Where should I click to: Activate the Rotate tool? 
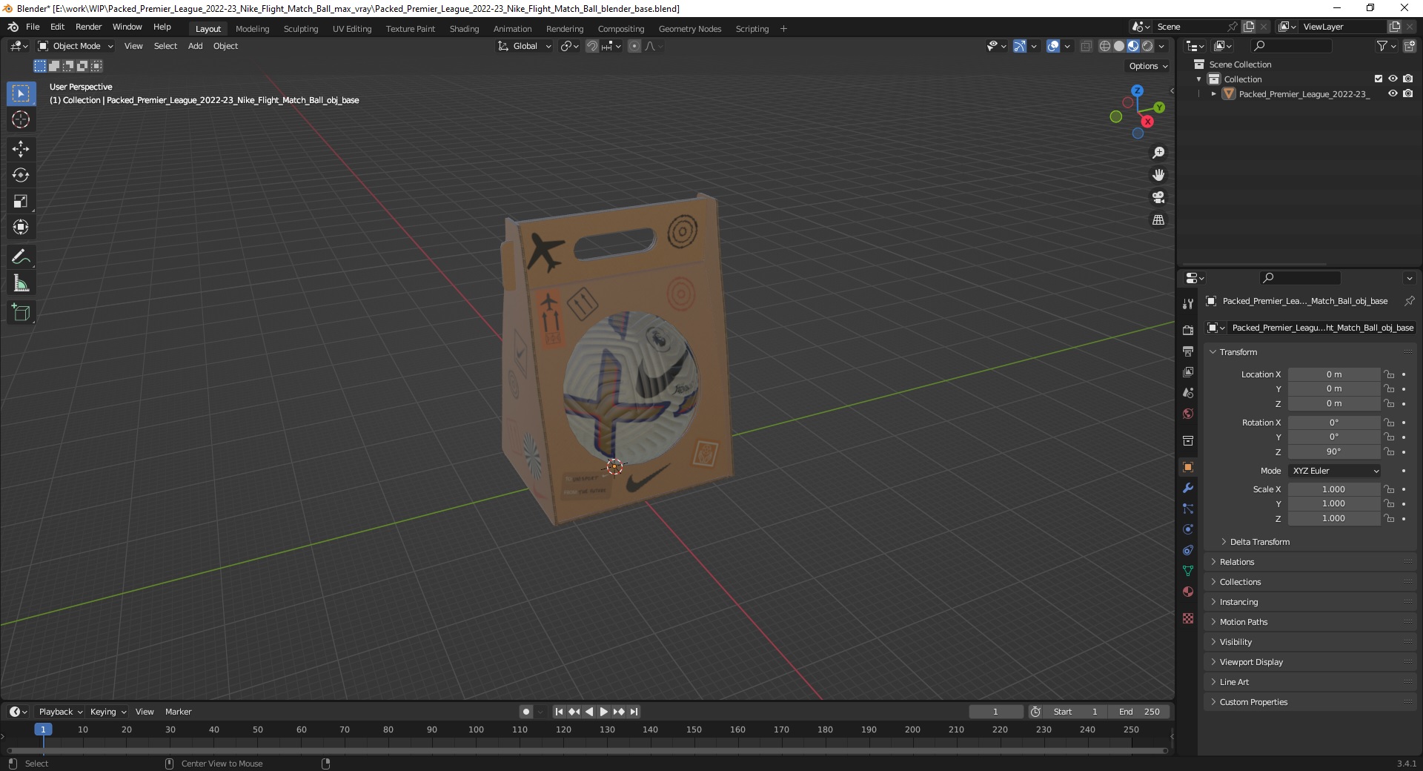pos(21,175)
